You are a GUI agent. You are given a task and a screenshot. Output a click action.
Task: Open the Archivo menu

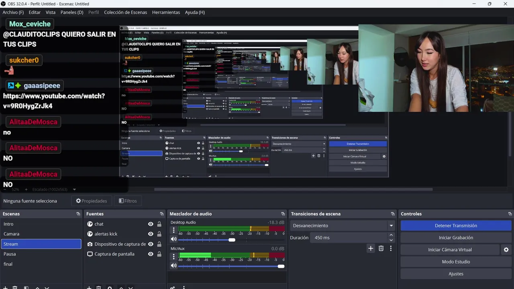[13, 12]
